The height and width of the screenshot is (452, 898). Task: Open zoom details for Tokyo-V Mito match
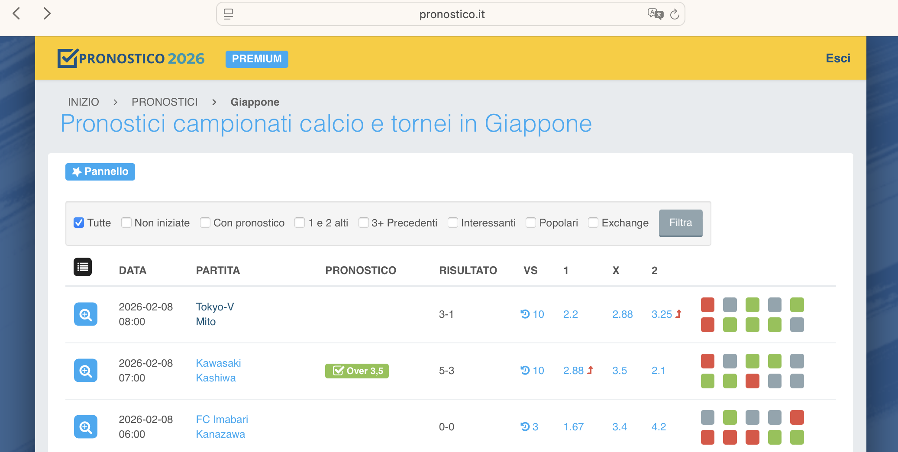click(x=85, y=314)
